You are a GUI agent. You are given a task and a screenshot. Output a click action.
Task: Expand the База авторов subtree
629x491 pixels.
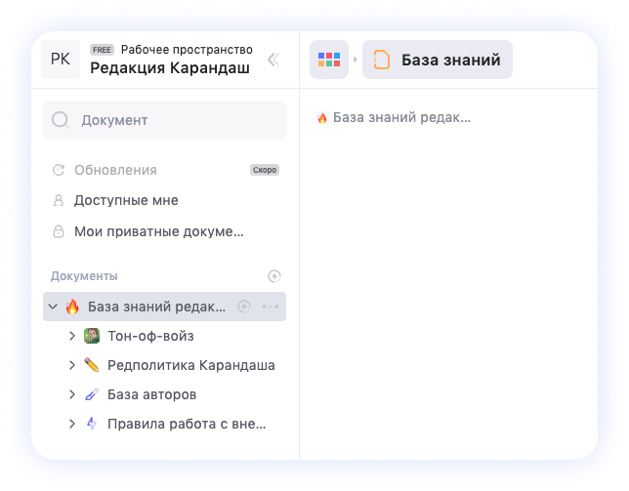72,394
